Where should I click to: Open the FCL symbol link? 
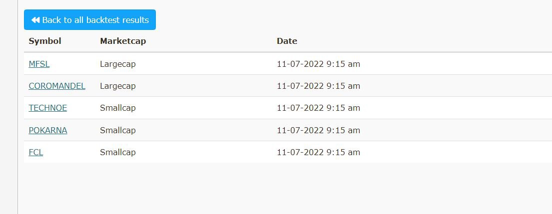[36, 152]
